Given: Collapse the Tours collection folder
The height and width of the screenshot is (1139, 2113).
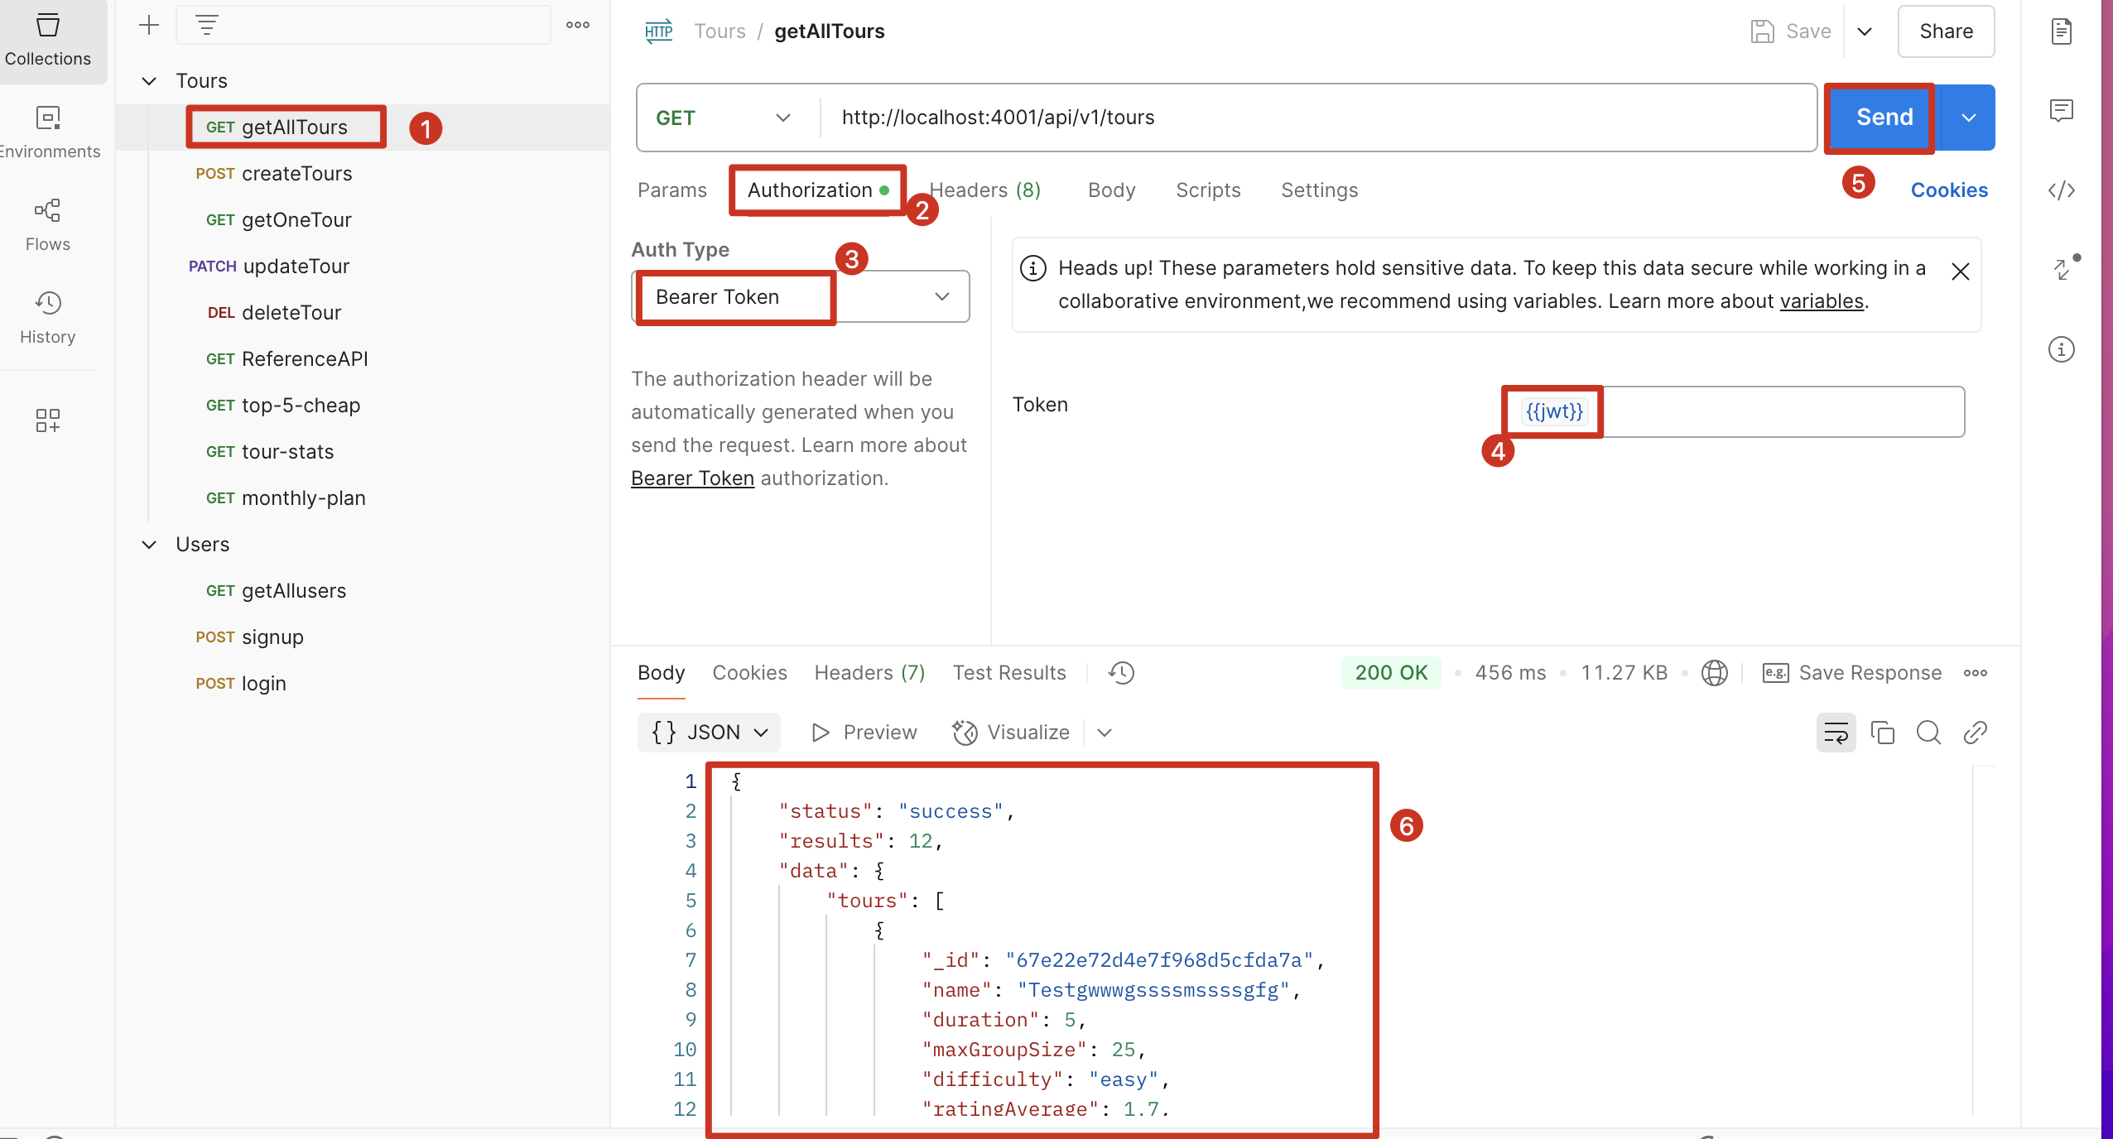Looking at the screenshot, I should pos(149,81).
